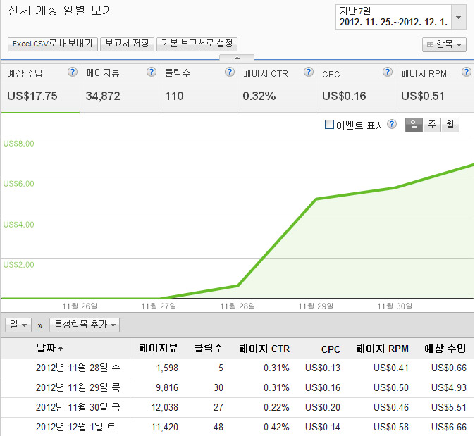Click Excel CSV로 내보내기 button
Image resolution: width=475 pixels, height=436 pixels.
pos(52,44)
